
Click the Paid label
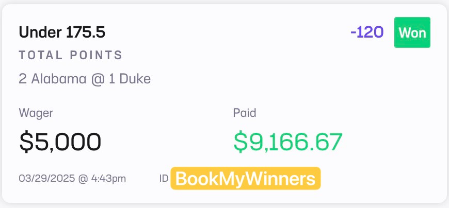[245, 113]
